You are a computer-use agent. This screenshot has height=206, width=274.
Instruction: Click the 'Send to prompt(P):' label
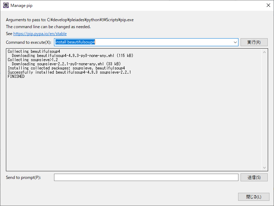pyautogui.click(x=23, y=178)
